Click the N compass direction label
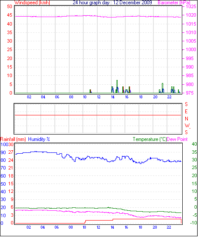Viewport: 198px width, 241px height. (187, 119)
